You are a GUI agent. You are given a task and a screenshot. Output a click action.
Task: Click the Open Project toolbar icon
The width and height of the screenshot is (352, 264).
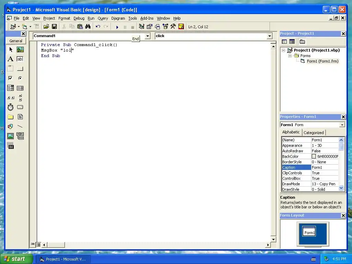[46, 27]
